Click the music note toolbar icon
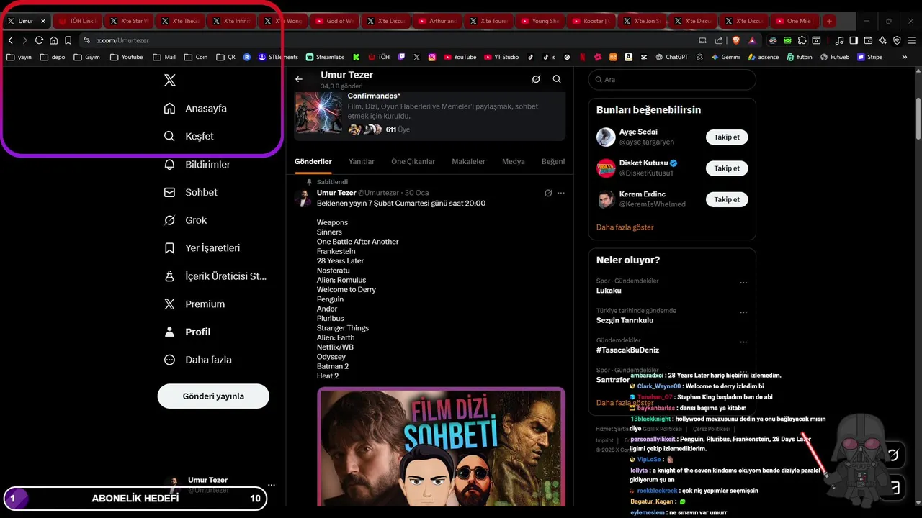 pyautogui.click(x=839, y=40)
